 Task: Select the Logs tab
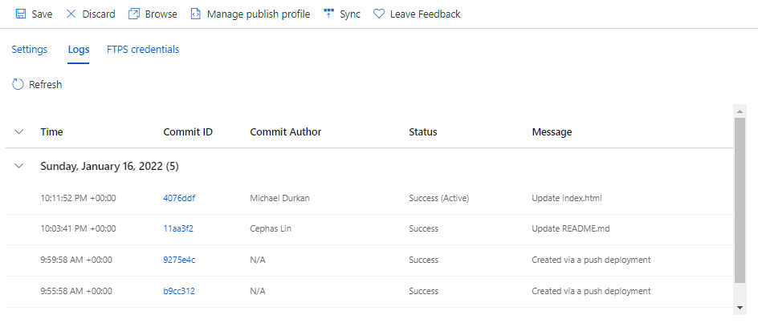[79, 50]
